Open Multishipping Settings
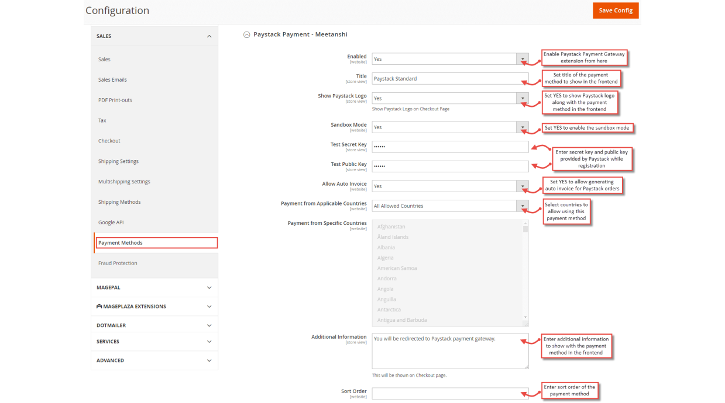Viewport: 725px width, 403px height. click(124, 182)
